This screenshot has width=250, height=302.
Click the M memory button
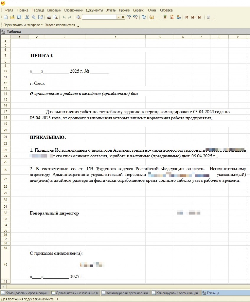187,17
